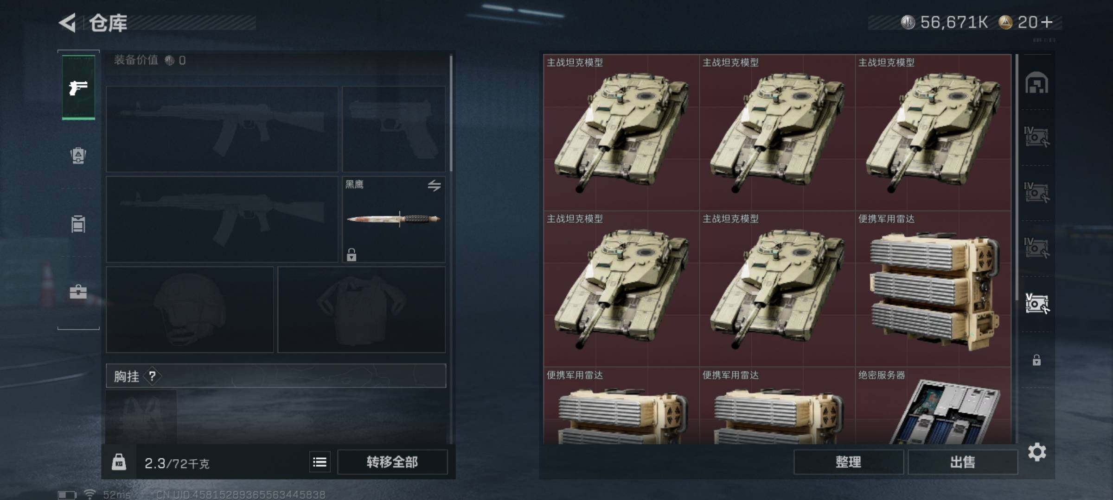The image size is (1113, 500).
Task: Go back using the arrow beside 仓库
Action: pyautogui.click(x=68, y=23)
